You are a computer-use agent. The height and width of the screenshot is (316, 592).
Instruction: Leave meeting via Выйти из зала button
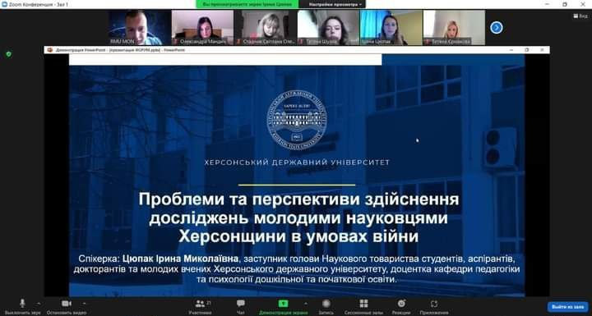pos(568,307)
